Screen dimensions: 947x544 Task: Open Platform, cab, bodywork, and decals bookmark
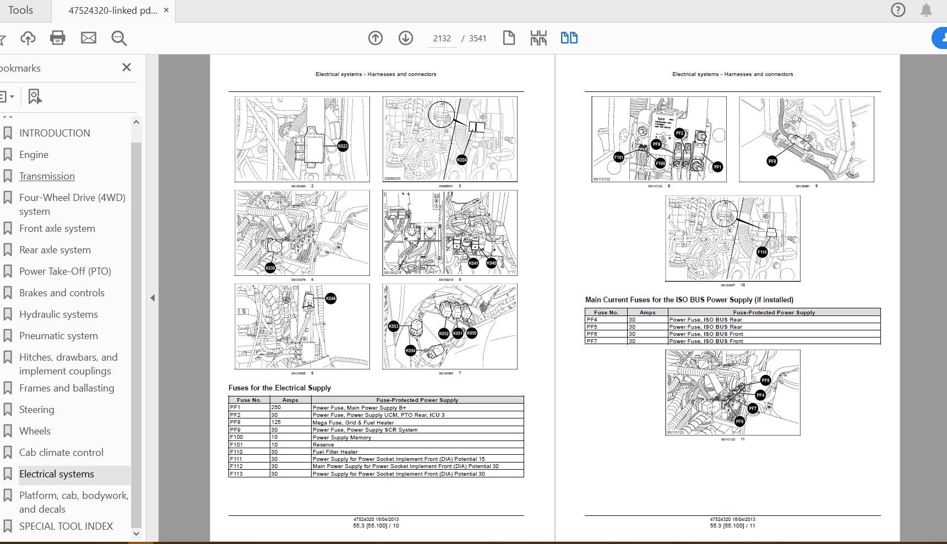coord(74,502)
